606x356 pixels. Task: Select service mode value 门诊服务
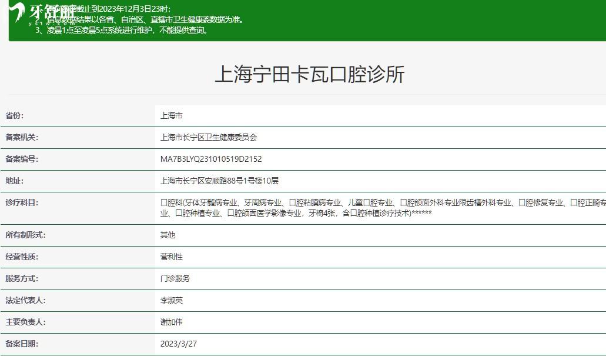tap(175, 278)
